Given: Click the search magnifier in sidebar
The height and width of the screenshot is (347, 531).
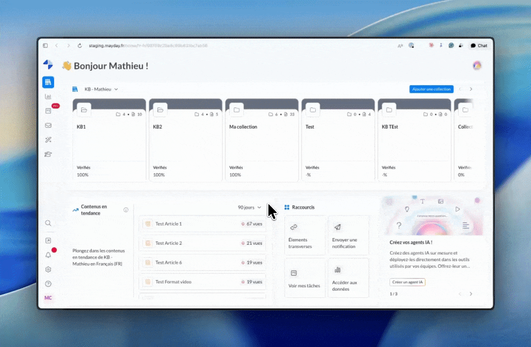Looking at the screenshot, I should click(x=48, y=223).
